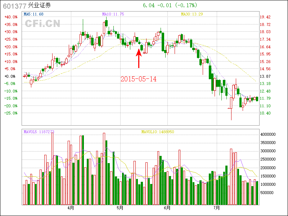Click the MA5:11.68 indicator label
Image resolution: width=288 pixels, height=216 pixels.
(33, 14)
